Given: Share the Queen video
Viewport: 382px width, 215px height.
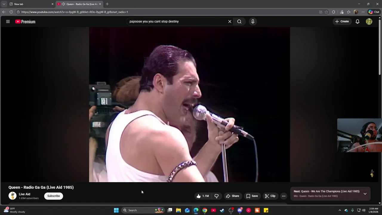Looking at the screenshot, I should (232, 196).
